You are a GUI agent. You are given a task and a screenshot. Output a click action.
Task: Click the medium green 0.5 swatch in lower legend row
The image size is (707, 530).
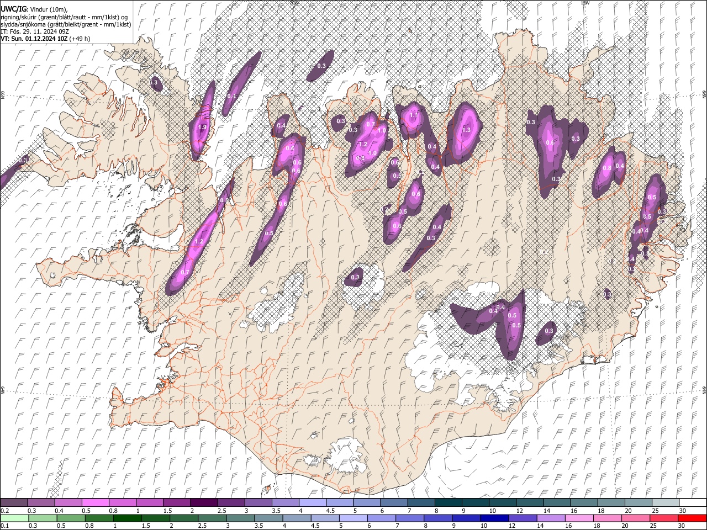(71, 518)
